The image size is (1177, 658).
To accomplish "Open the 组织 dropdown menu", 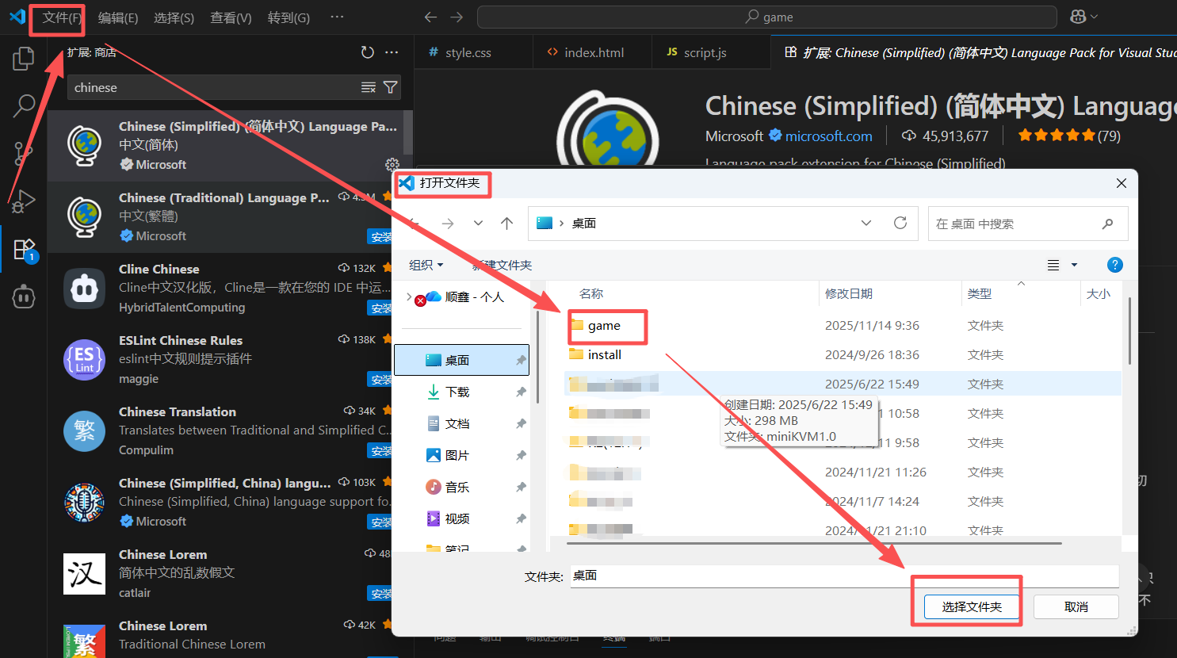I will (x=426, y=265).
